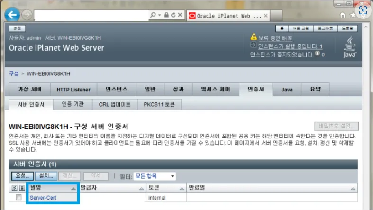The height and width of the screenshot is (210, 373).
Task: Click the small icon button left of 새로 고침
Action: pyautogui.click(x=282, y=28)
